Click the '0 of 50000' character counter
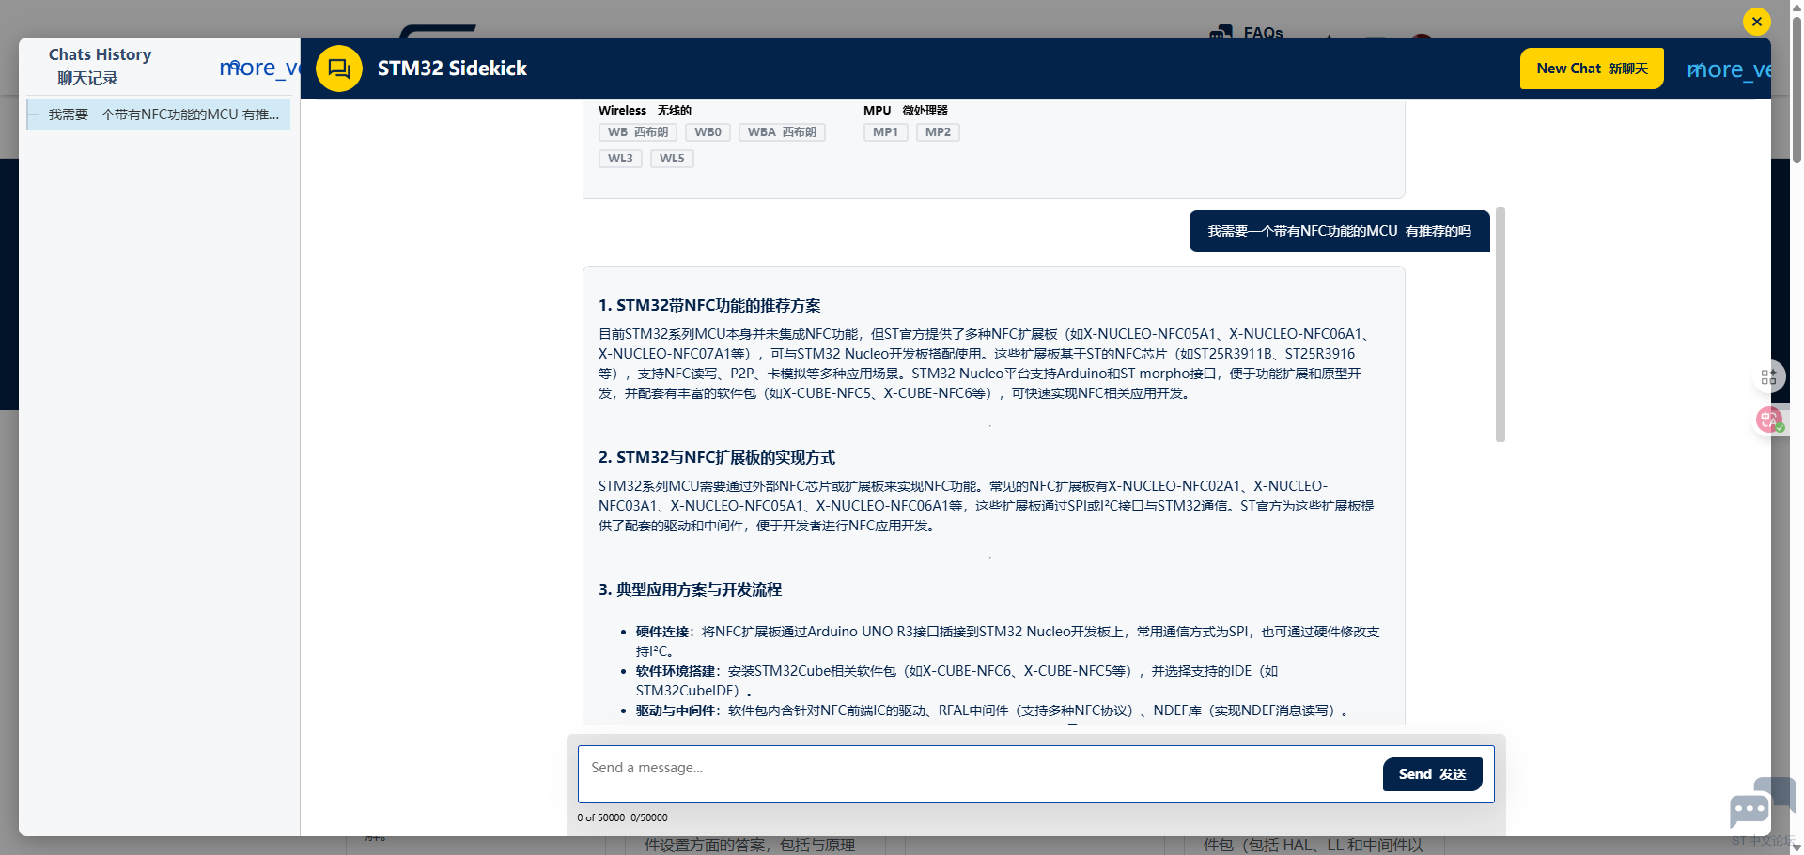This screenshot has width=1804, height=855. [600, 817]
